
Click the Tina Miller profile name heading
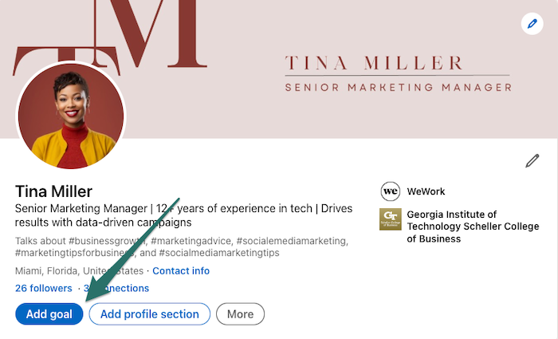54,191
